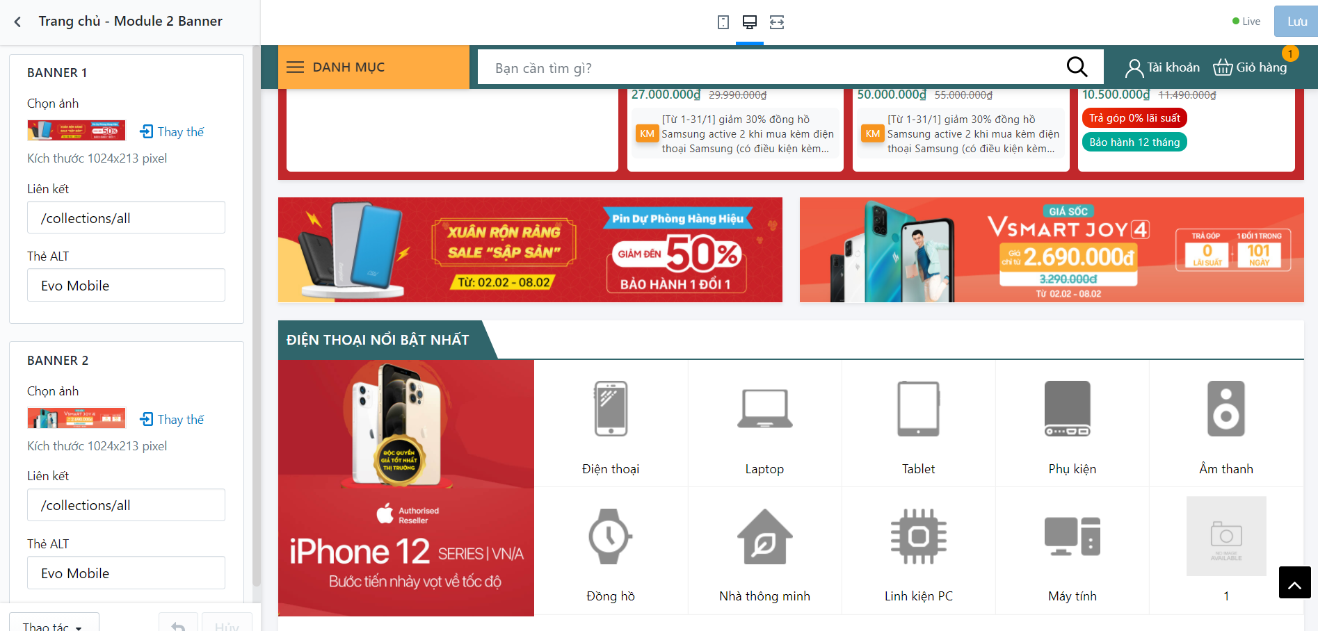This screenshot has width=1318, height=631.
Task: Open the Đồng hồ category icon
Action: tap(610, 536)
